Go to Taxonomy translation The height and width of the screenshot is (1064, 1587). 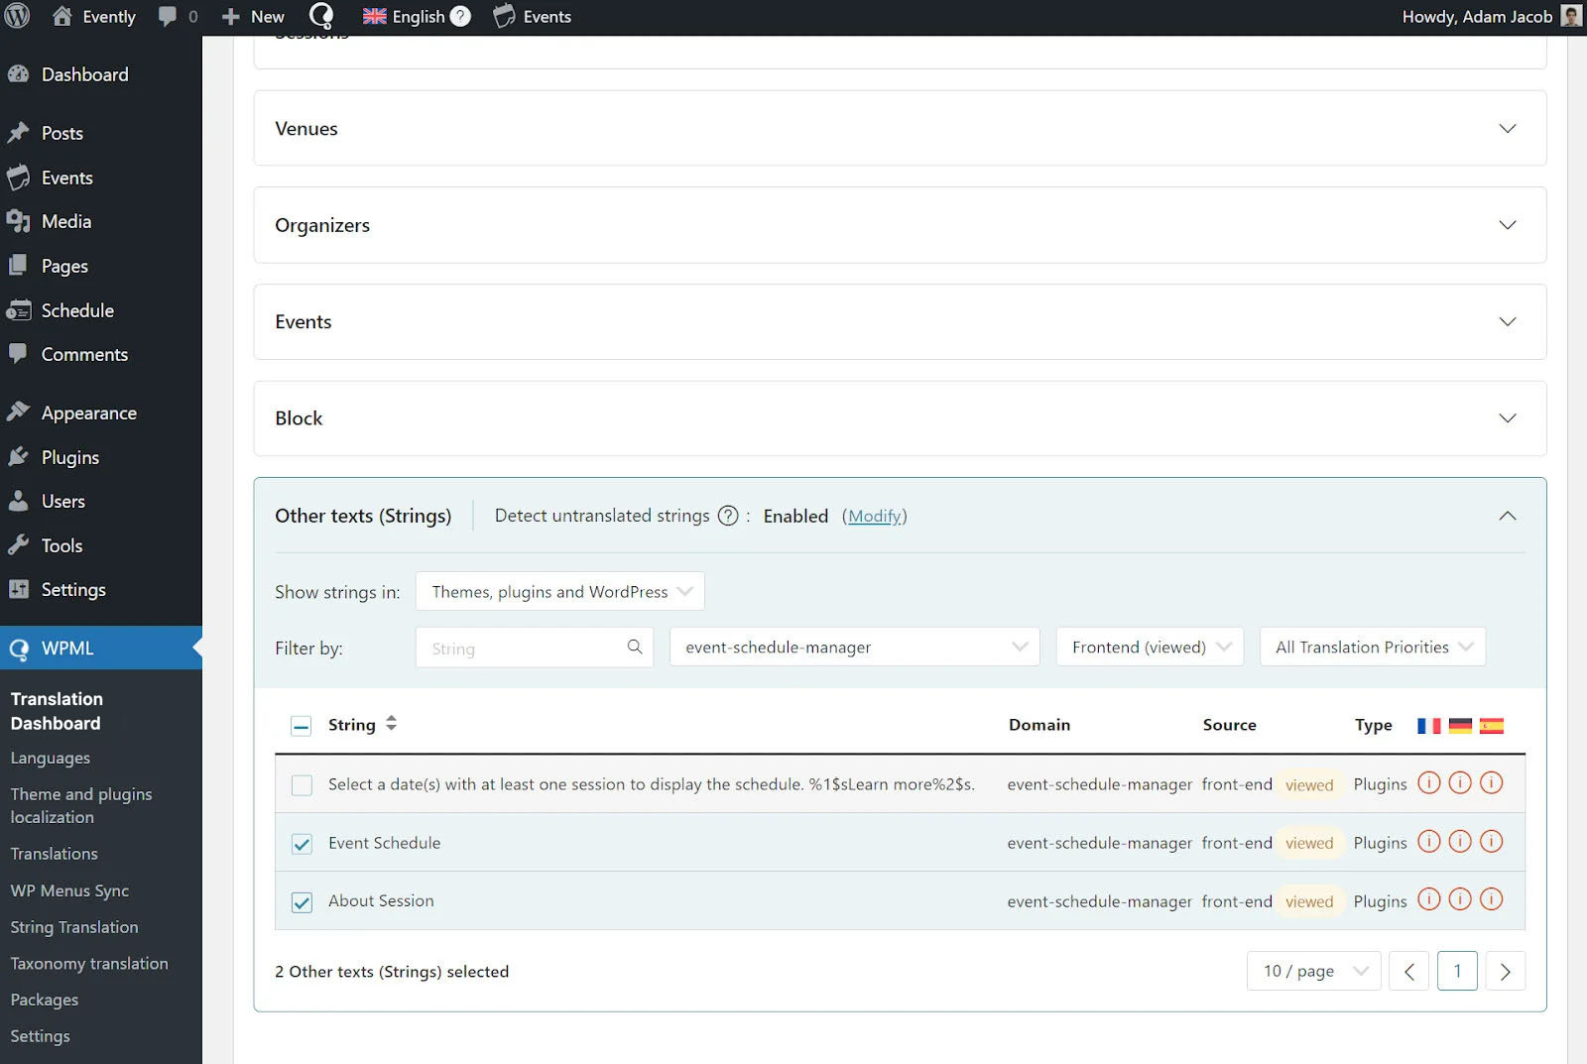pos(89,963)
